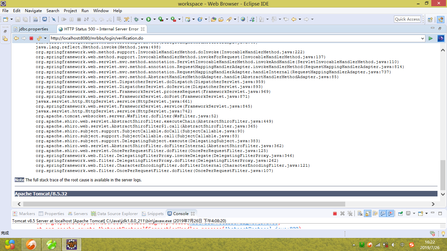Click the Save All toolbar icon

[x=25, y=19]
